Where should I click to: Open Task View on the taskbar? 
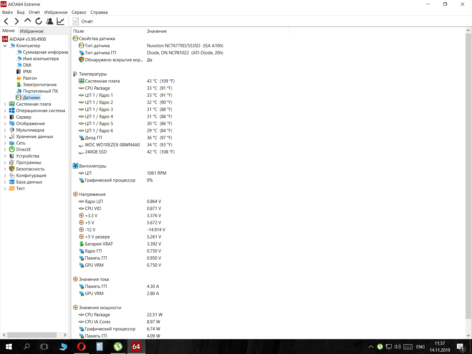coord(44,347)
